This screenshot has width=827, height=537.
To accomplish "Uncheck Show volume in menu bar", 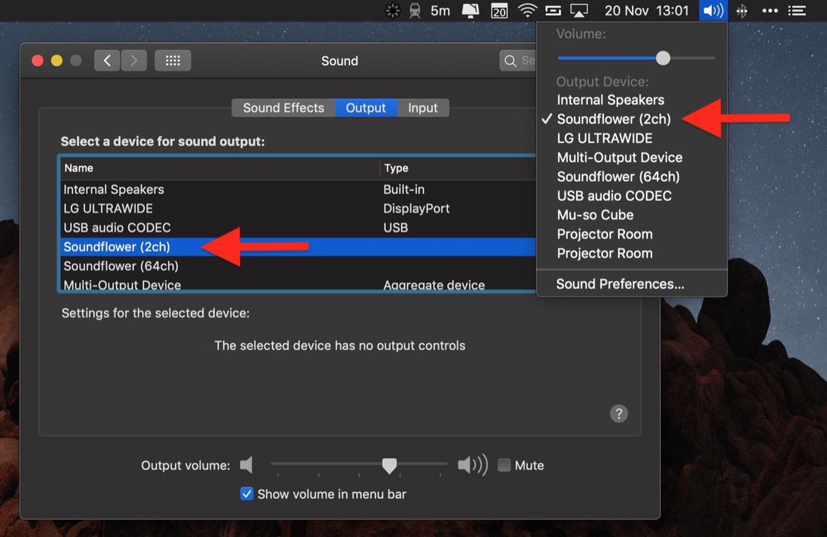I will pos(247,494).
